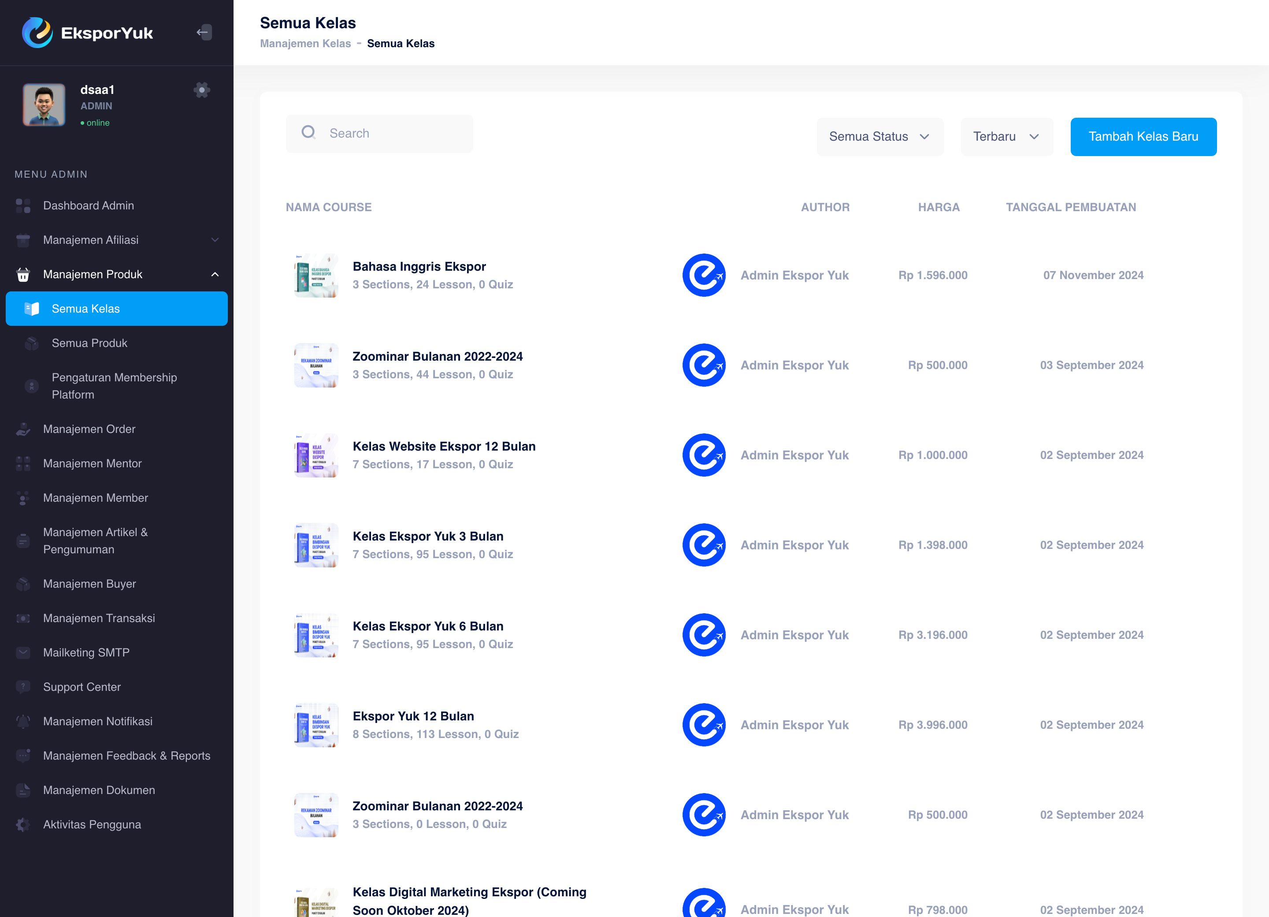
Task: Click Zoominar Bulanan 03 September thumbnail
Action: click(316, 365)
